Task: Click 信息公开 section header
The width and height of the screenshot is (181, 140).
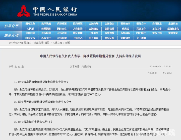Action: [x=11, y=26]
